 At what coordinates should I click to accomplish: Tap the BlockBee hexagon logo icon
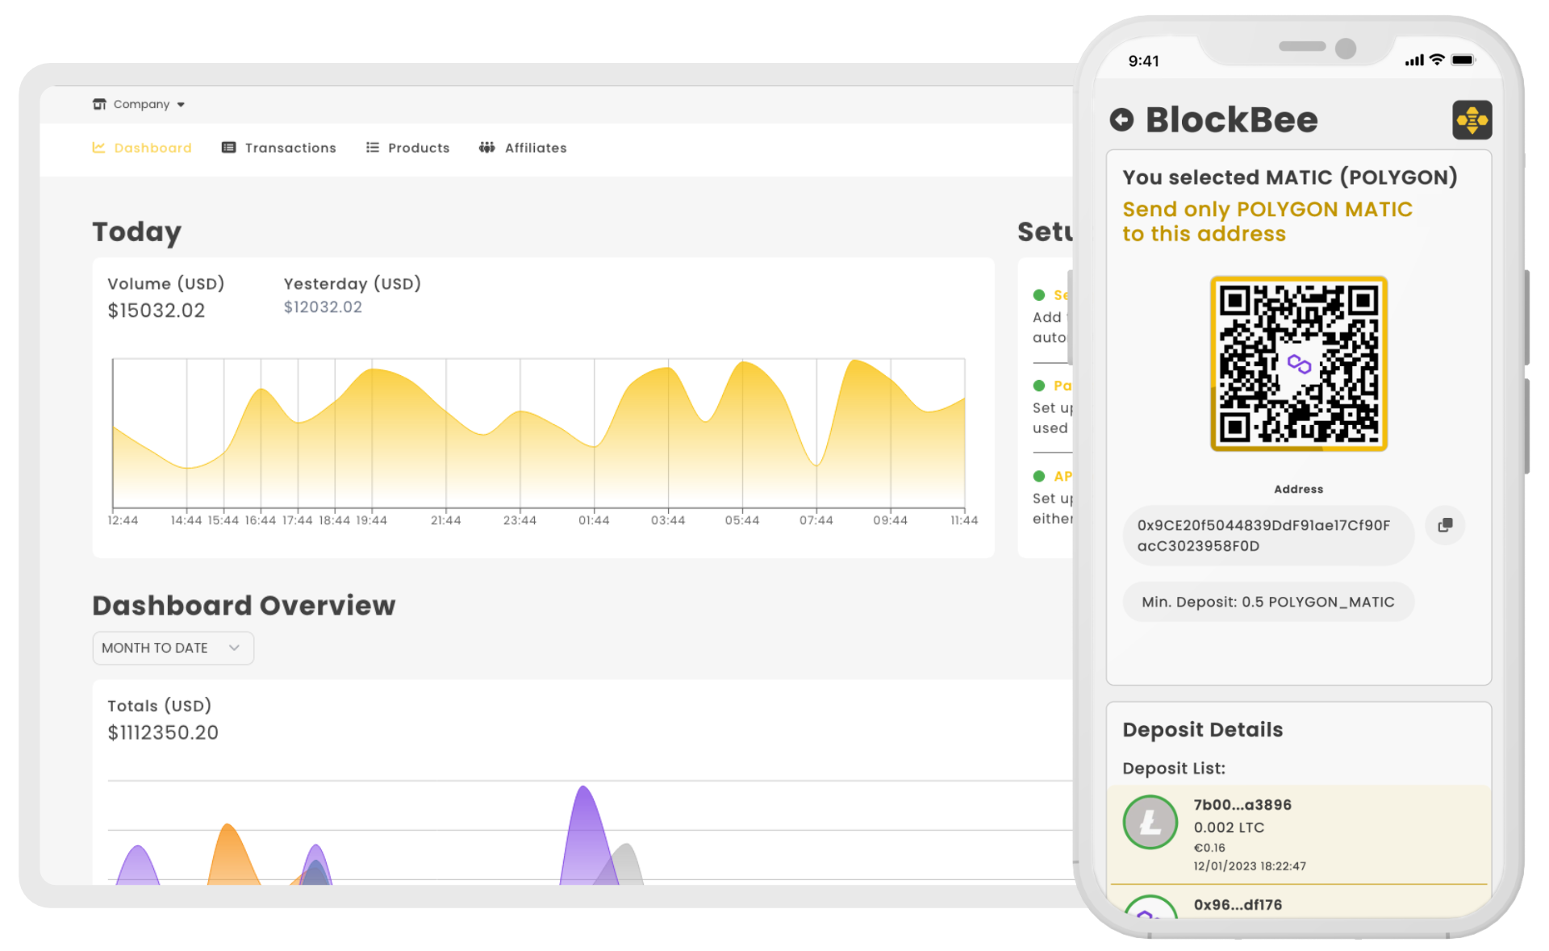(x=1472, y=119)
